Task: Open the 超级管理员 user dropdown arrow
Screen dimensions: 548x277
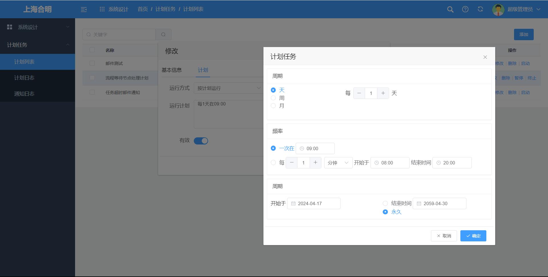Action: (538, 9)
